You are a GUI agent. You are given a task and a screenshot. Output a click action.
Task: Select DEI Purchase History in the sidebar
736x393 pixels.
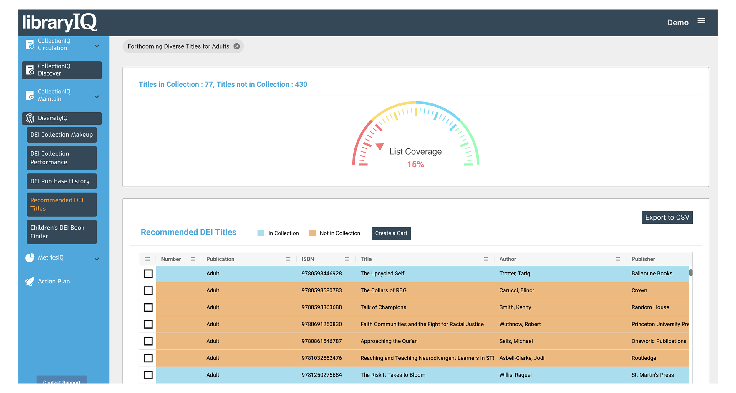(x=60, y=181)
